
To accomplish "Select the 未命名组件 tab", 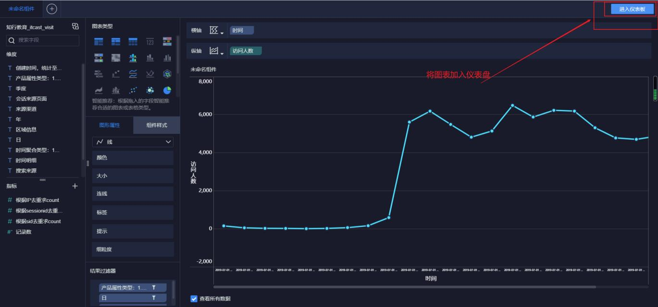I will click(x=22, y=9).
